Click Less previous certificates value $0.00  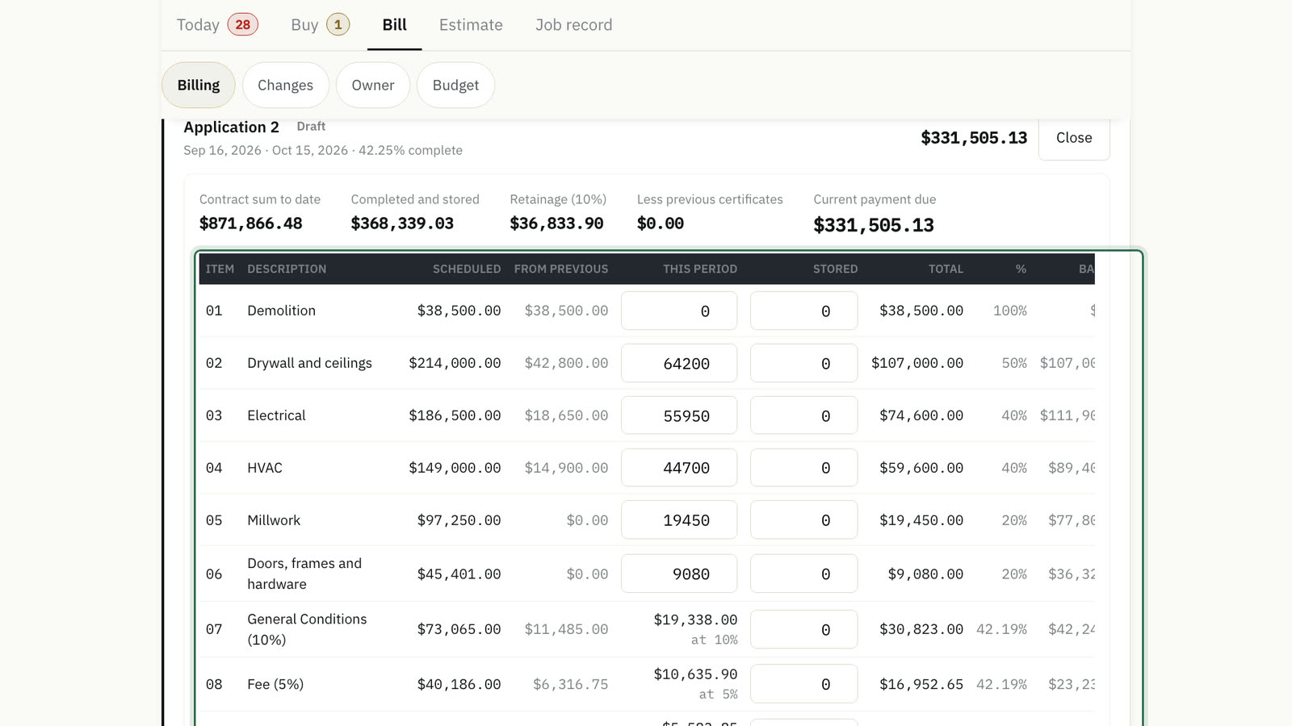[660, 223]
